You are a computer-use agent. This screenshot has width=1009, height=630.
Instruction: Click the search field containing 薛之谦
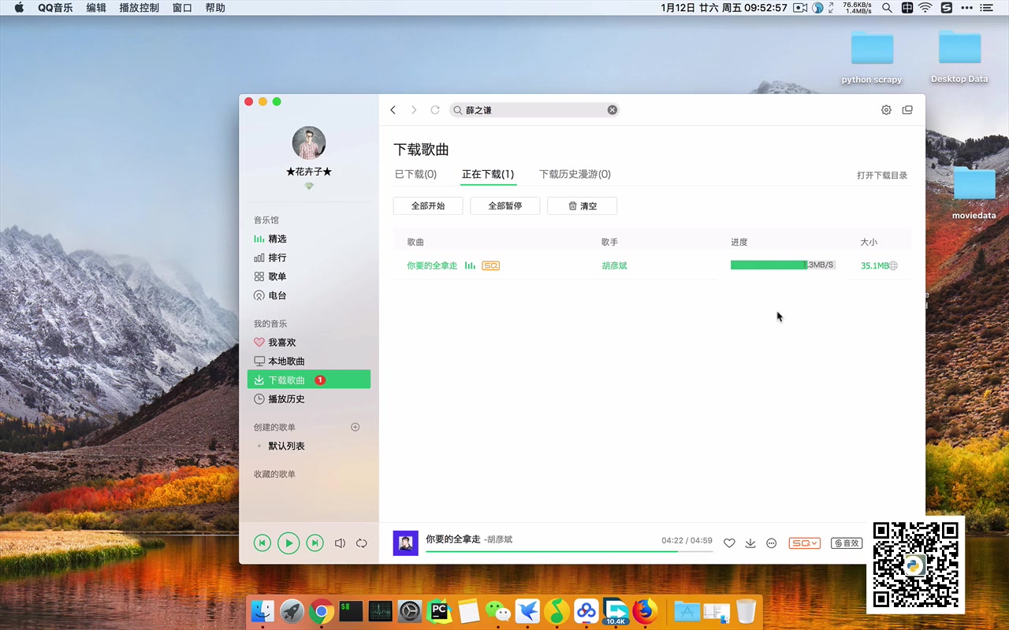[534, 110]
